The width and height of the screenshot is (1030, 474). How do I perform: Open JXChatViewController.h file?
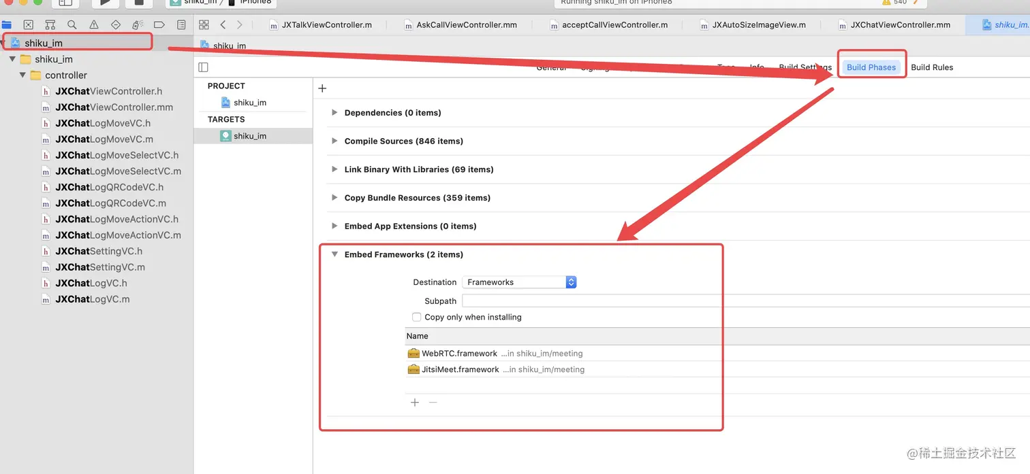(x=109, y=91)
